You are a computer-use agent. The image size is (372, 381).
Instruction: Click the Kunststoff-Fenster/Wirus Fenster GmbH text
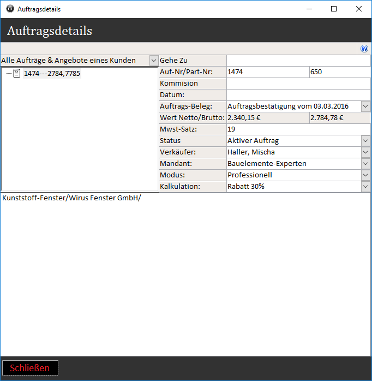click(71, 198)
